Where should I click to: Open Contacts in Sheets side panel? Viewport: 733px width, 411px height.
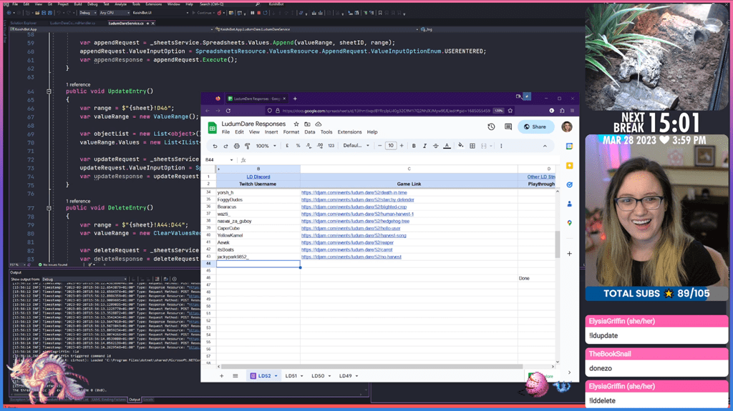pyautogui.click(x=569, y=204)
